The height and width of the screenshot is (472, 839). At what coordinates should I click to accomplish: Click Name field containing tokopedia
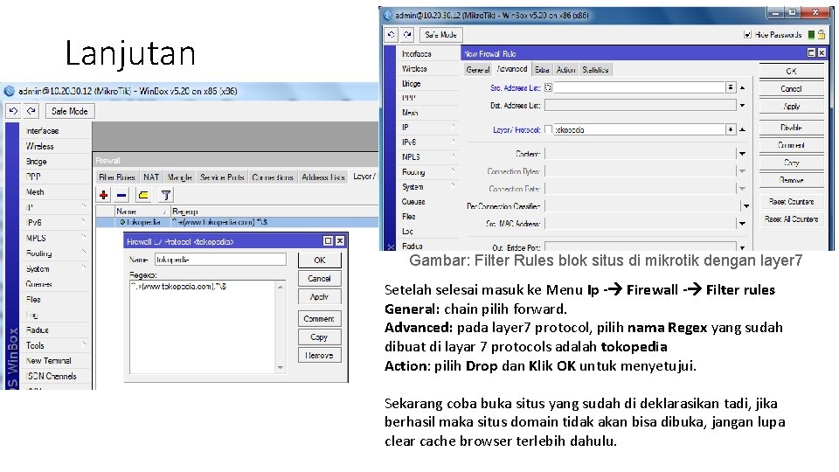click(x=220, y=260)
